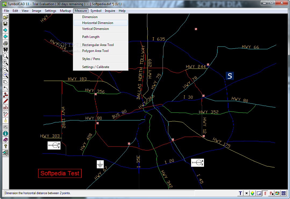Image resolution: width=290 pixels, height=199 pixels.
Task: Click the 'Softpedia Test' red text box
Action: [x=60, y=173]
